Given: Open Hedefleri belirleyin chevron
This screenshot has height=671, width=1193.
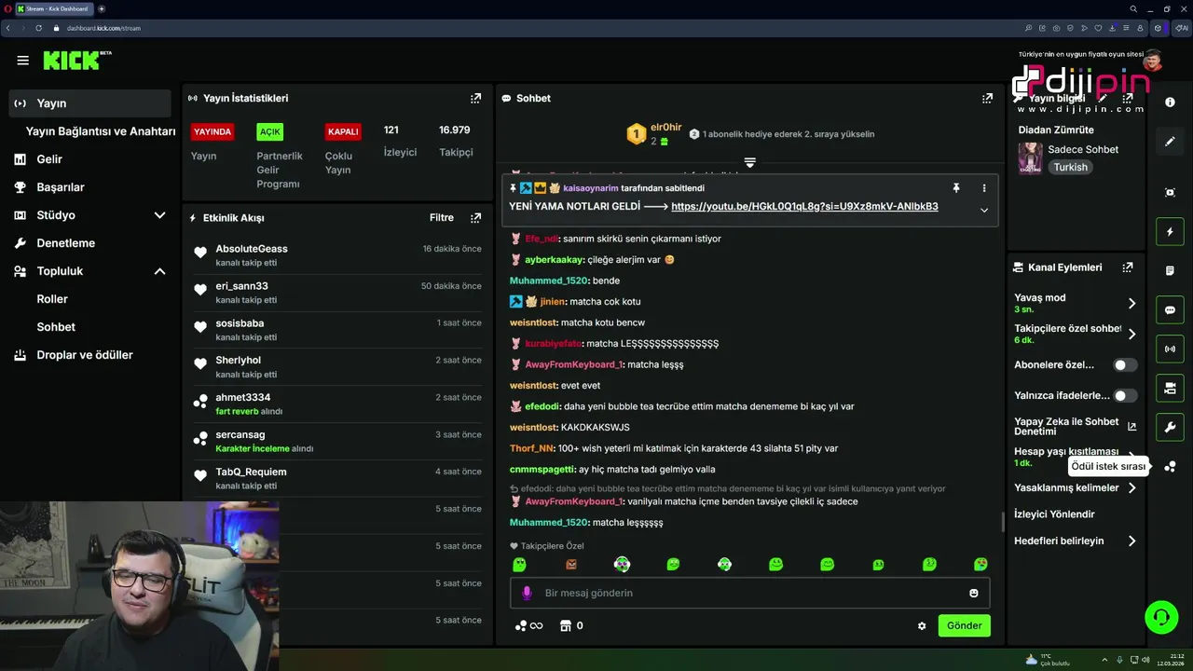Looking at the screenshot, I should pos(1131,541).
